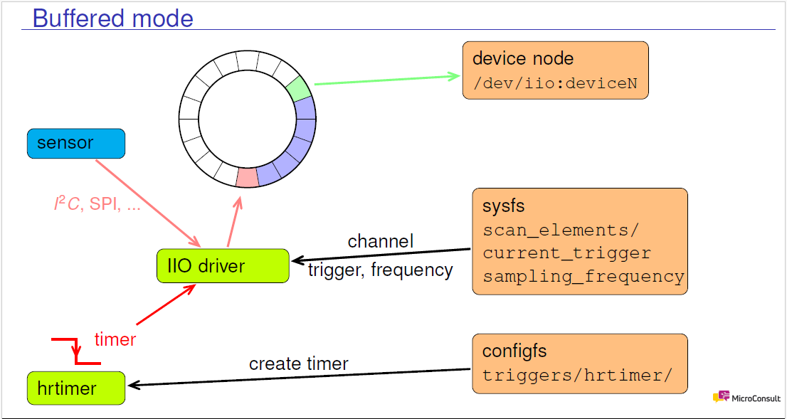Click the configfs box
Image resolution: width=787 pixels, height=419 pixels.
coord(580,363)
